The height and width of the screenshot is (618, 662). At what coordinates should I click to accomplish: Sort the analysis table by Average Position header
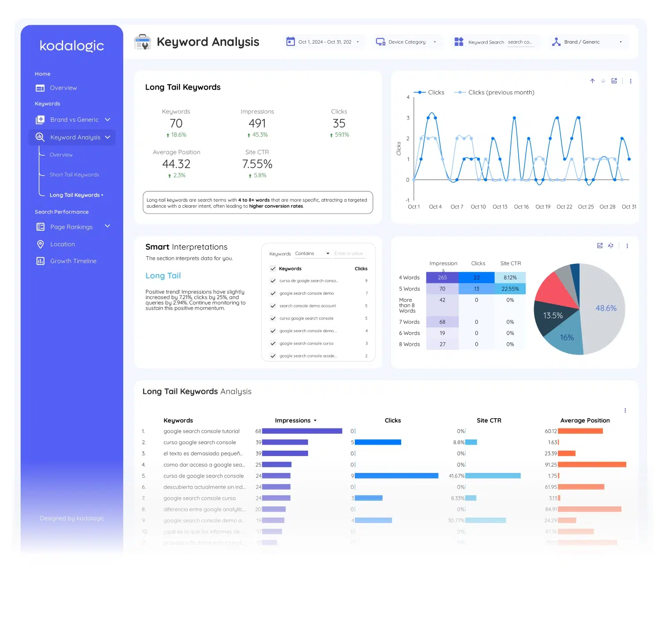[585, 420]
